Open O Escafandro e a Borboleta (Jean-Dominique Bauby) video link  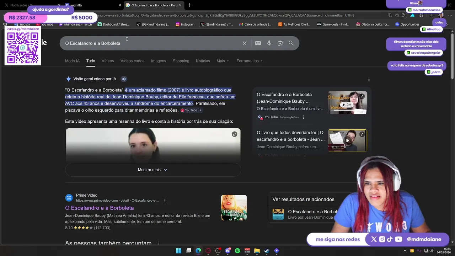pyautogui.click(x=284, y=98)
